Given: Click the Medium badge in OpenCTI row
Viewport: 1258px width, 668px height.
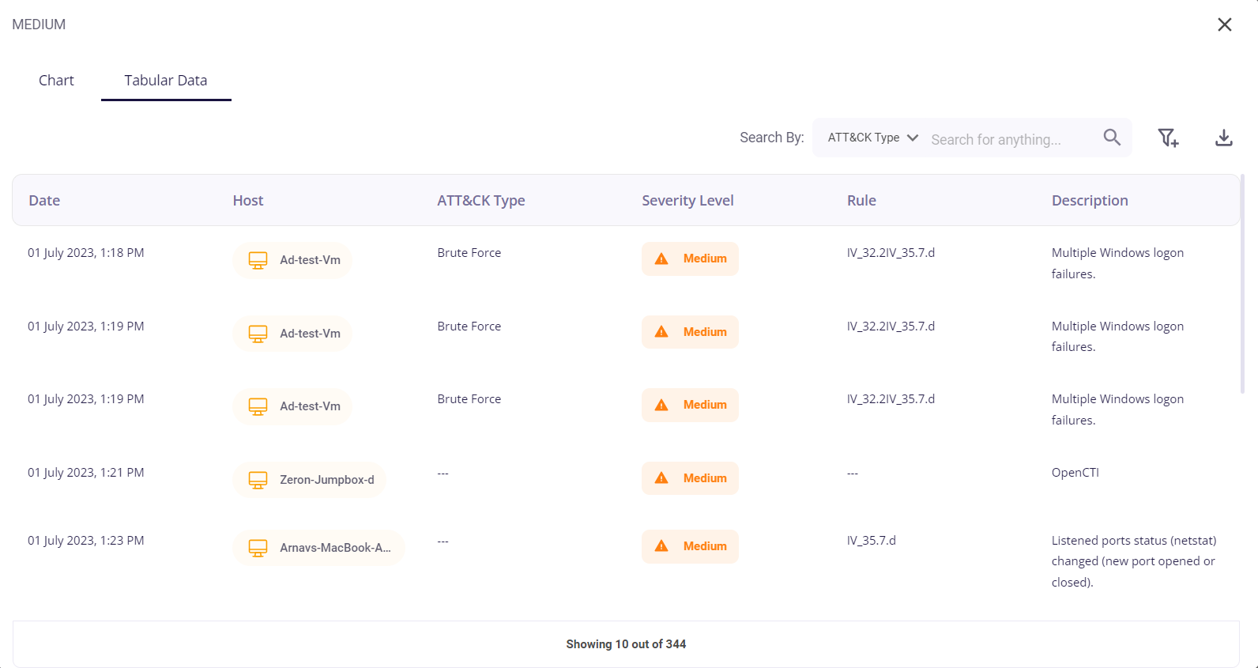Looking at the screenshot, I should click(x=690, y=478).
